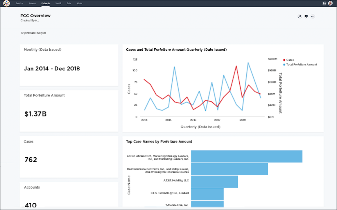Click the Created By fcc text

click(30, 21)
